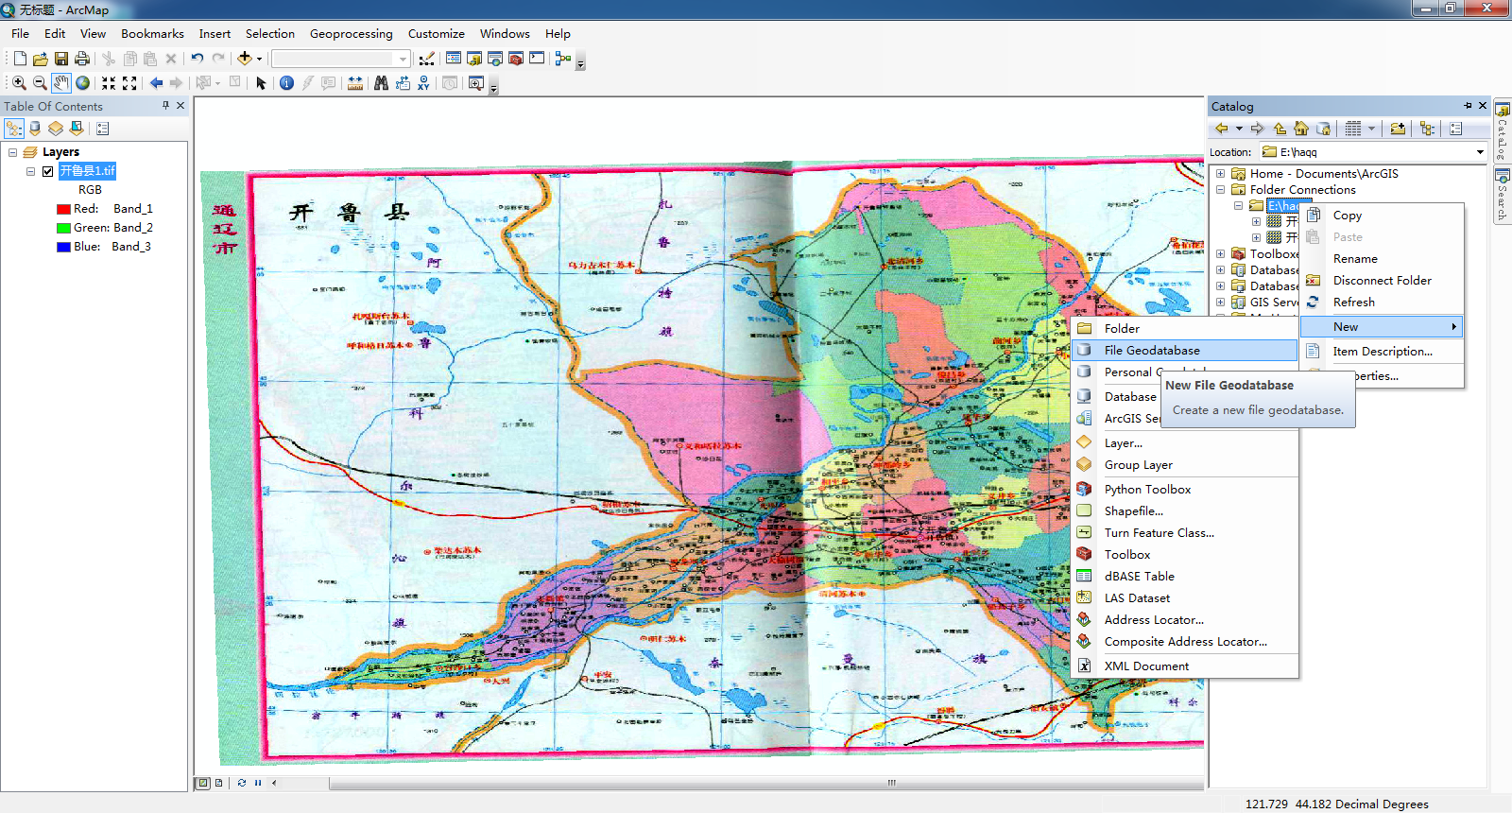Screen dimensions: 1512x813
Task: Toggle visibility of 开鲁县1.tif layer
Action: pos(48,171)
